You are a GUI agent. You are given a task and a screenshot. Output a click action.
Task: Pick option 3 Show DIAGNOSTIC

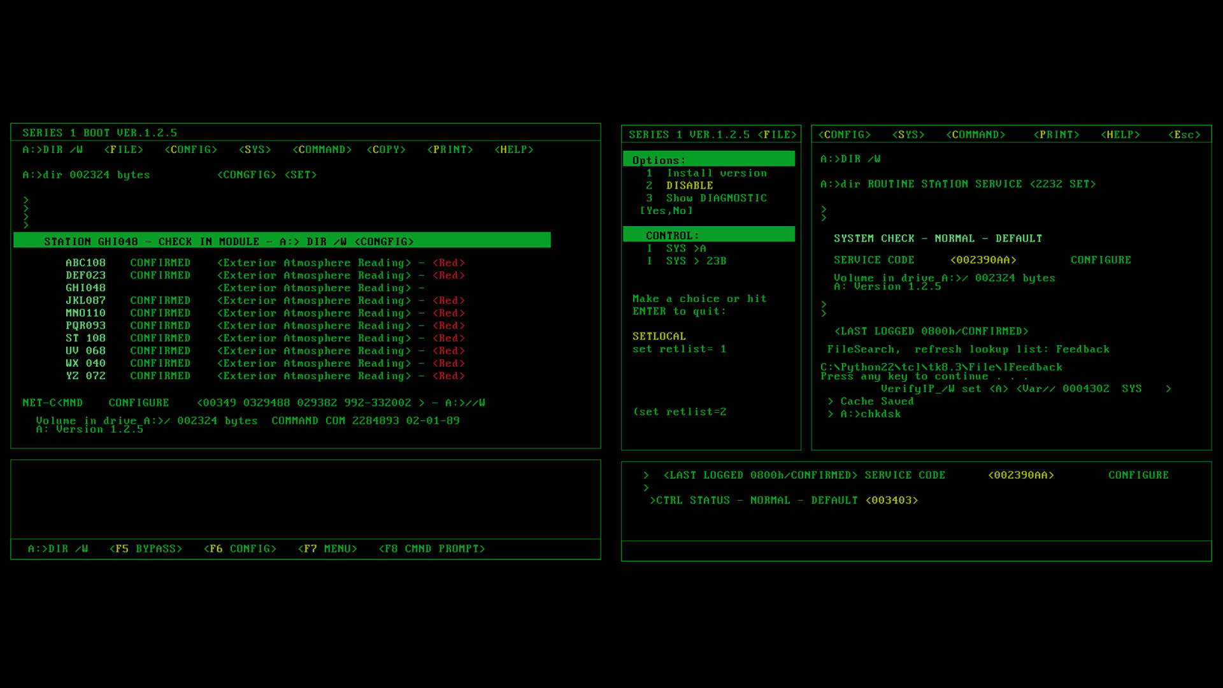[706, 198]
